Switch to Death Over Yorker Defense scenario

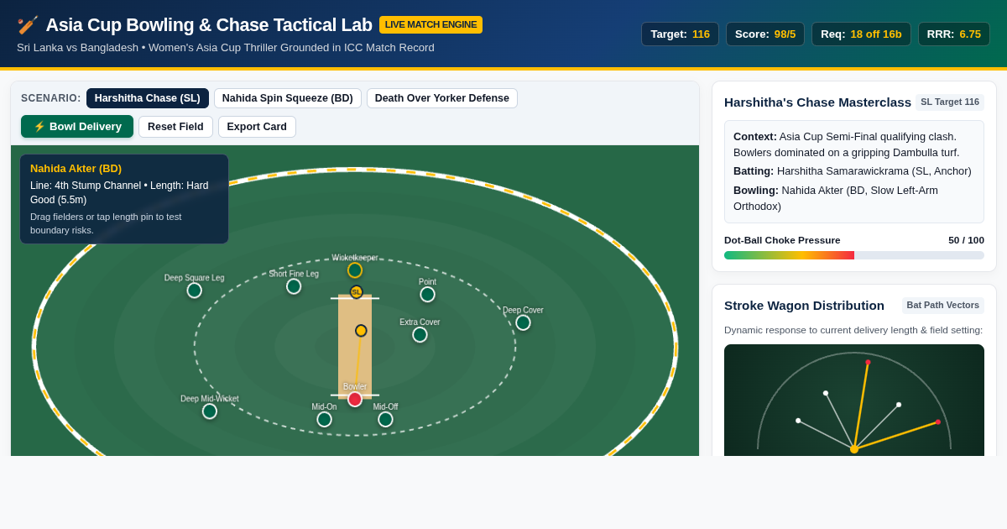(x=442, y=98)
